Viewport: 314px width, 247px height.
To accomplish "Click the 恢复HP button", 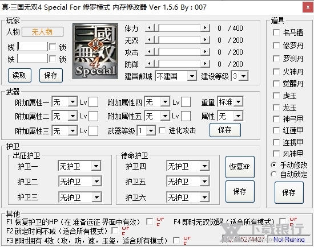I will coord(240,167).
